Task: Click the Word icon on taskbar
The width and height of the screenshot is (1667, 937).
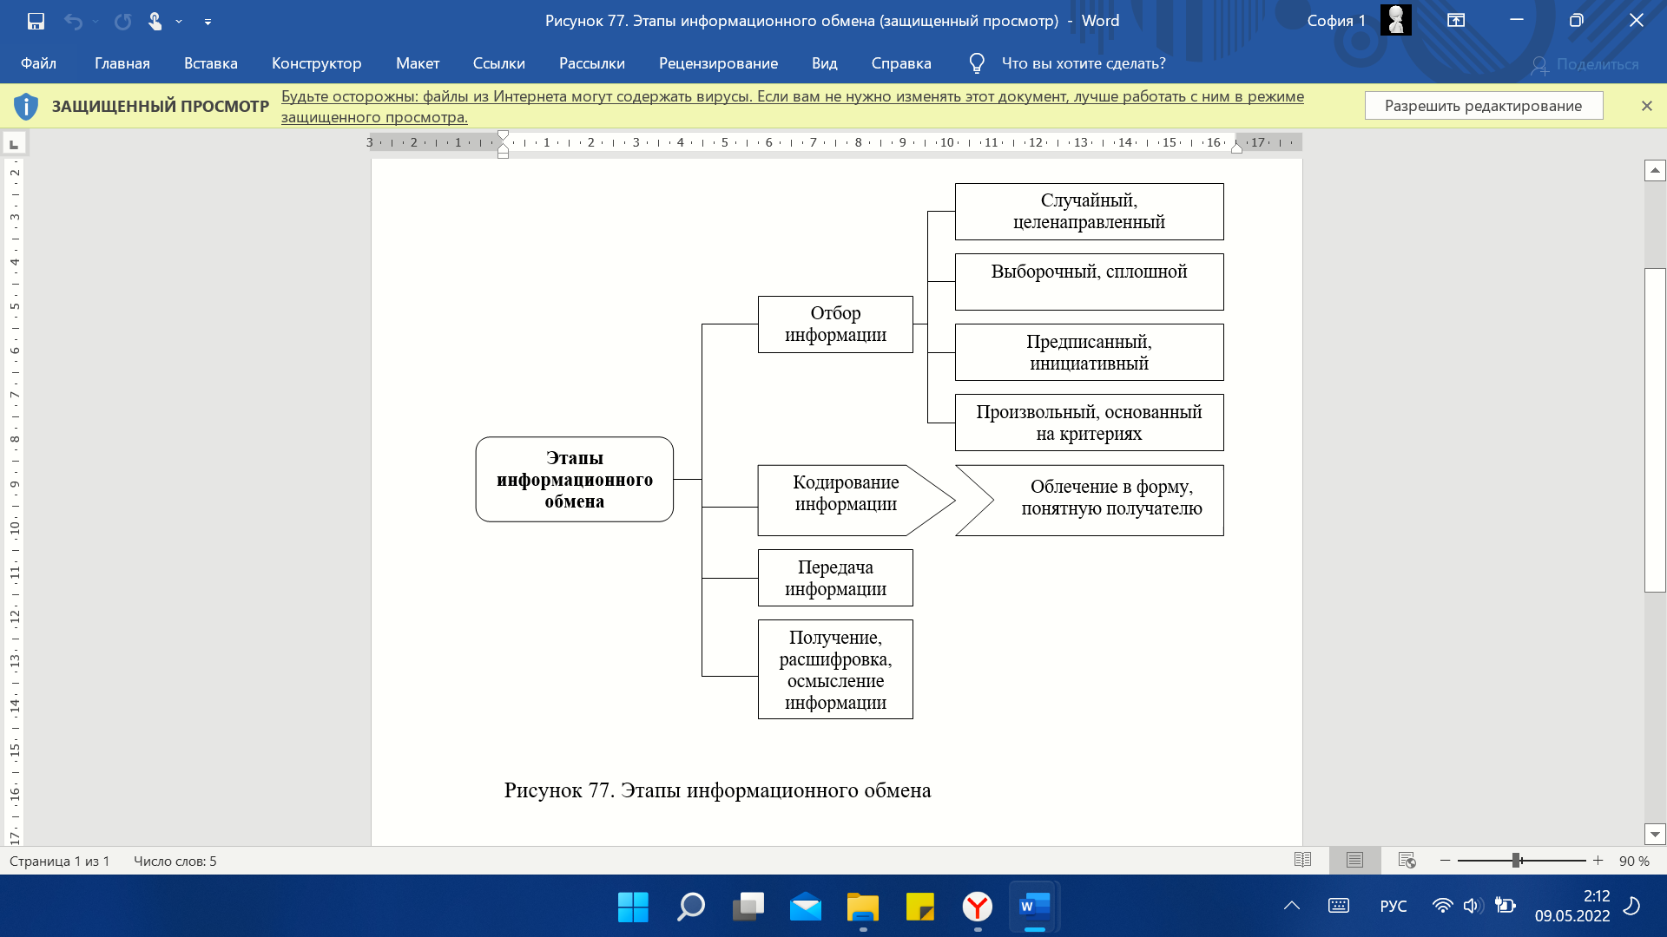Action: tap(1035, 907)
